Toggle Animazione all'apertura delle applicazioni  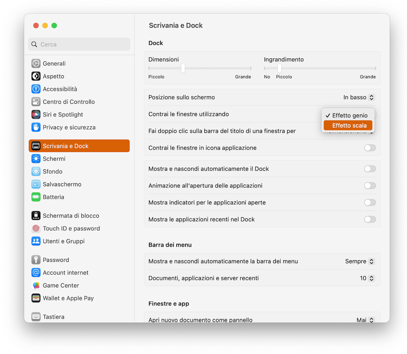click(x=370, y=185)
